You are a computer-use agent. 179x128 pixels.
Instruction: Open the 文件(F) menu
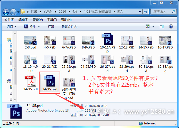(x=10, y=20)
